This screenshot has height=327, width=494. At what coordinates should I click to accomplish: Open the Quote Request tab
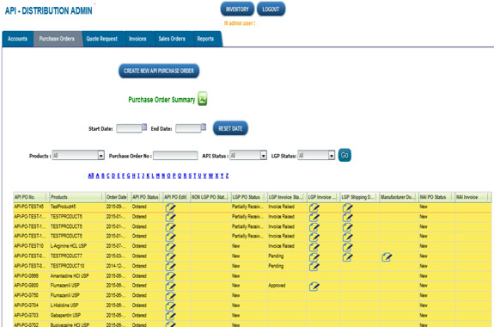[102, 39]
